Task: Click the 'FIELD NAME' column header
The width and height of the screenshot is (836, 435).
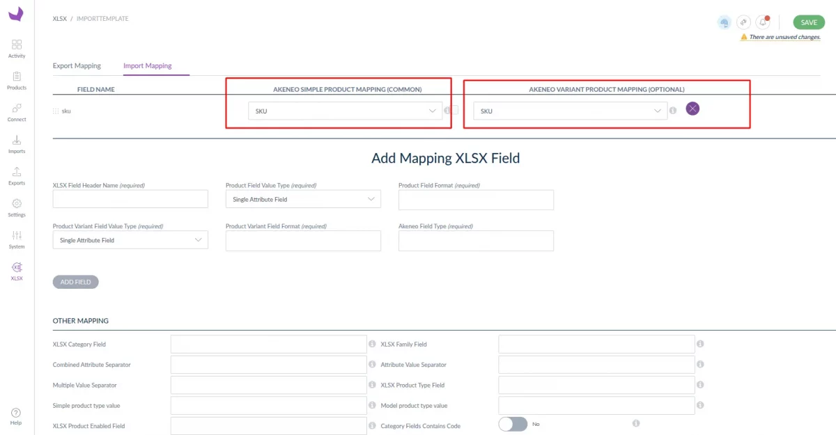Action: click(x=96, y=89)
